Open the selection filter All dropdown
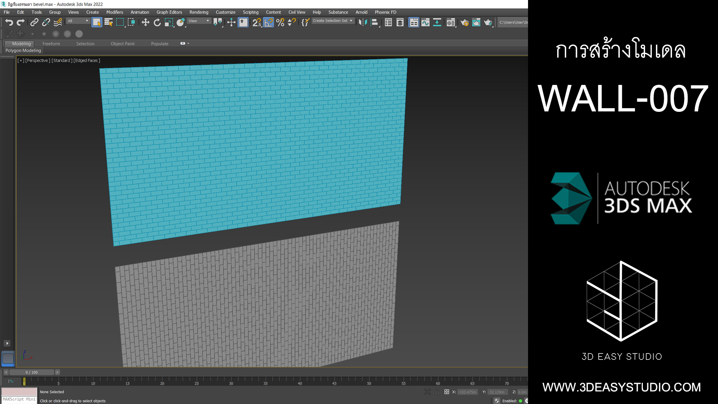This screenshot has width=718, height=404. (78, 21)
